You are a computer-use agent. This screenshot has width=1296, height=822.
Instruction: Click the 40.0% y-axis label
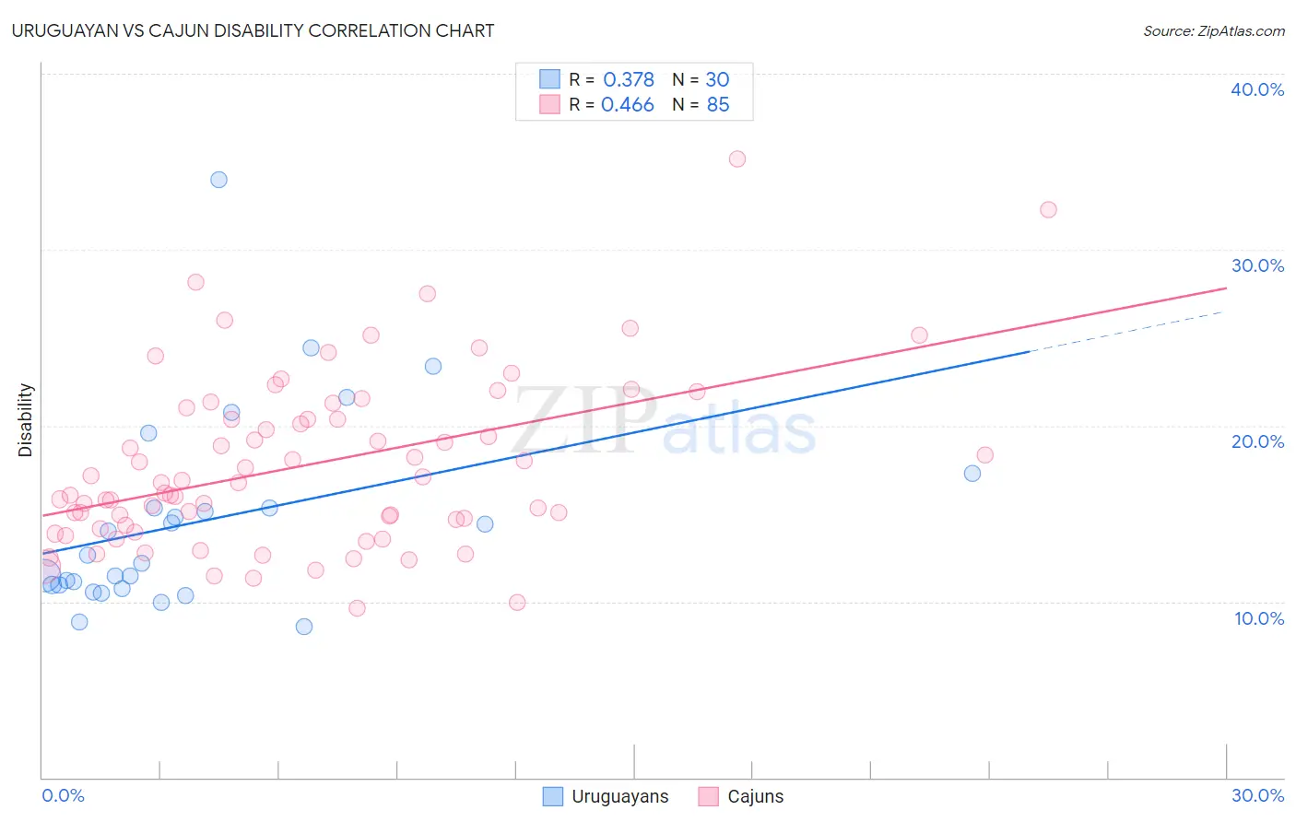[x=1257, y=89]
